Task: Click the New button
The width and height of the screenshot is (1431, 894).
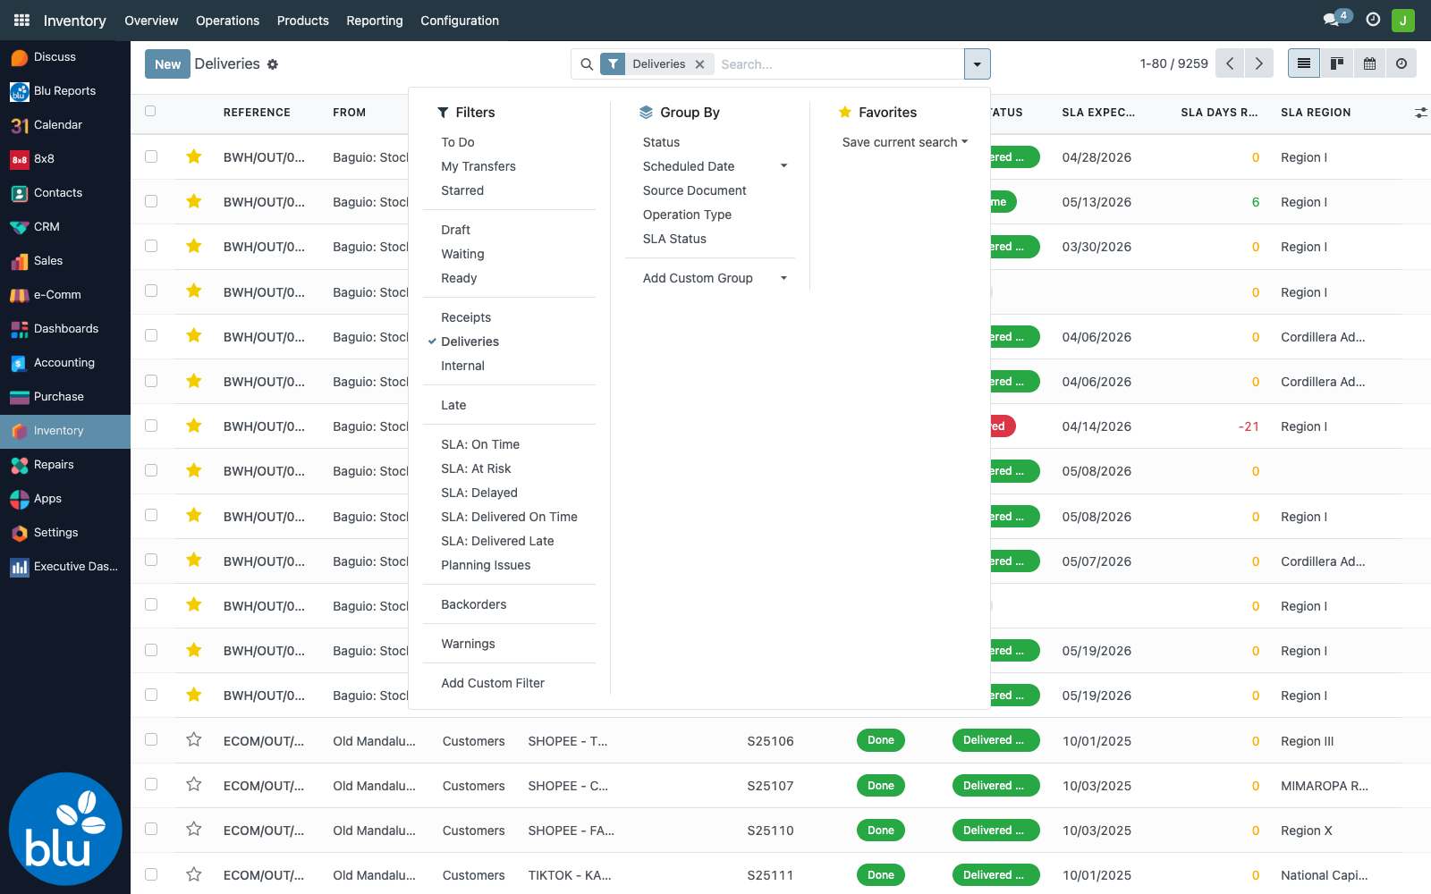Action: (x=167, y=64)
